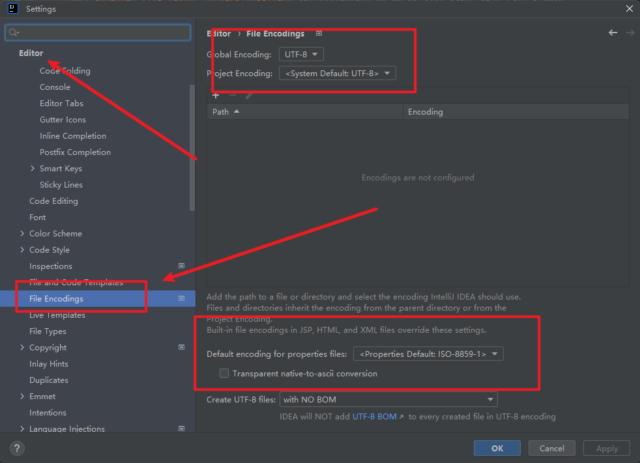Viewport: 640px width, 463px height.
Task: Focus the settings search field
Action: click(x=98, y=33)
